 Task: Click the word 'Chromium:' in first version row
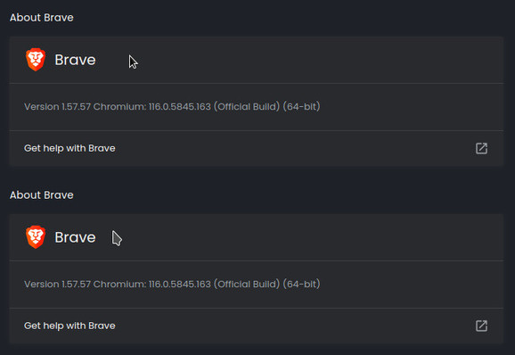click(x=119, y=106)
